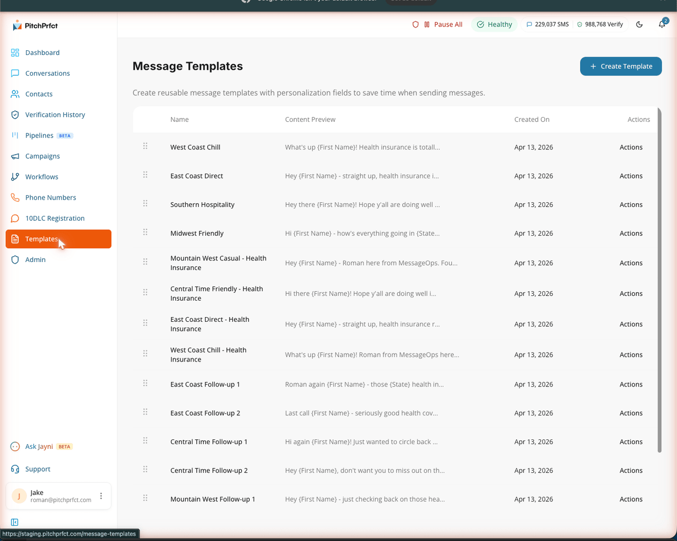Open Support link
677x541 pixels.
click(x=58, y=469)
